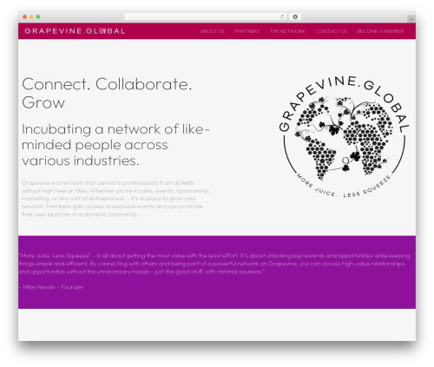Click the paragraph starting "Grapevine is a network"
This screenshot has height=367, width=434.
[x=115, y=199]
